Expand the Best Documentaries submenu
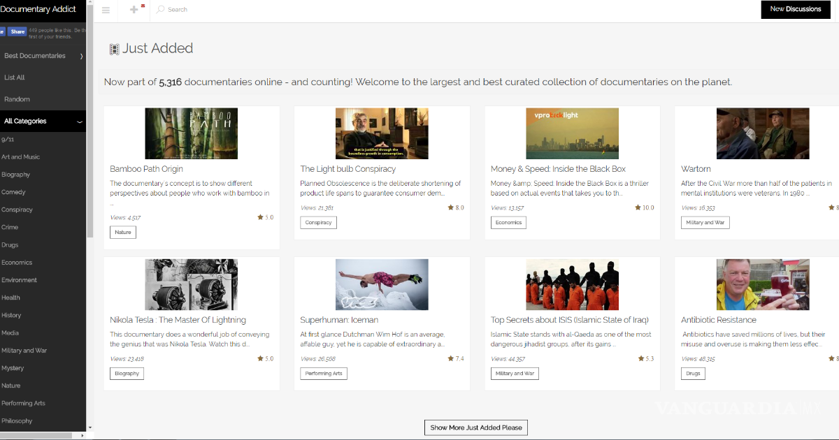 (x=81, y=56)
